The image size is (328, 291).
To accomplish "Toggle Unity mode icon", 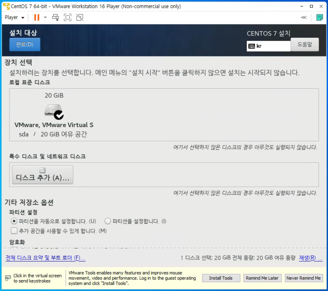I will [x=80, y=18].
